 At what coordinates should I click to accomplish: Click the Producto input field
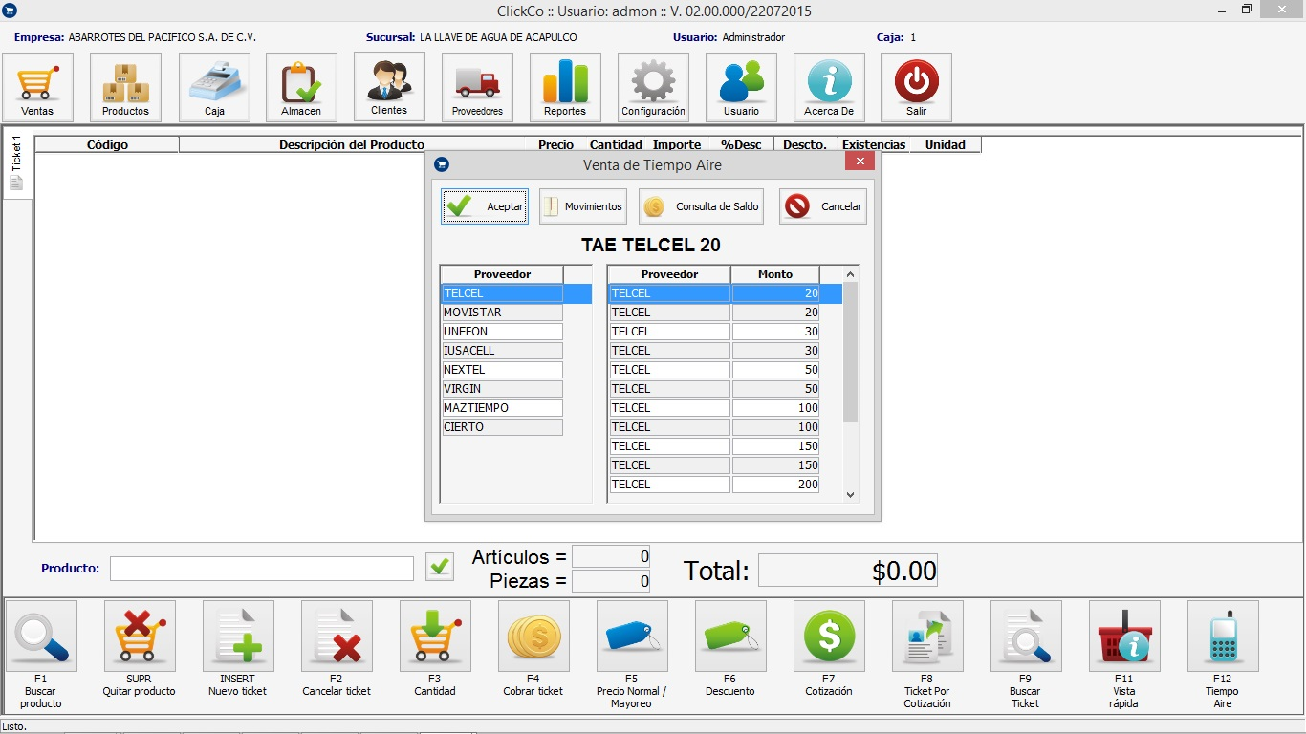(x=262, y=569)
